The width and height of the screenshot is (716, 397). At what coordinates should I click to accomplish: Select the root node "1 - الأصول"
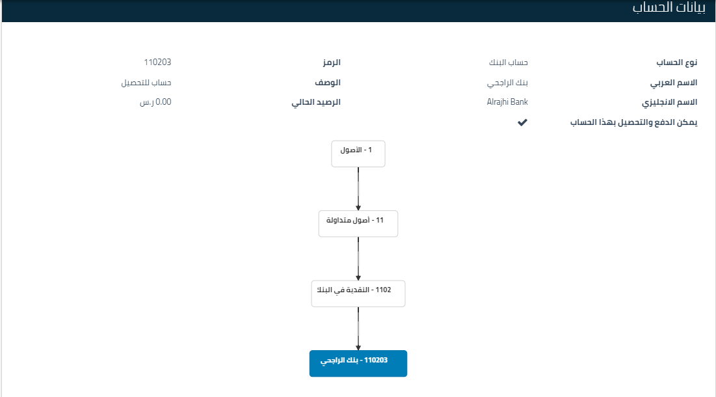click(x=358, y=153)
